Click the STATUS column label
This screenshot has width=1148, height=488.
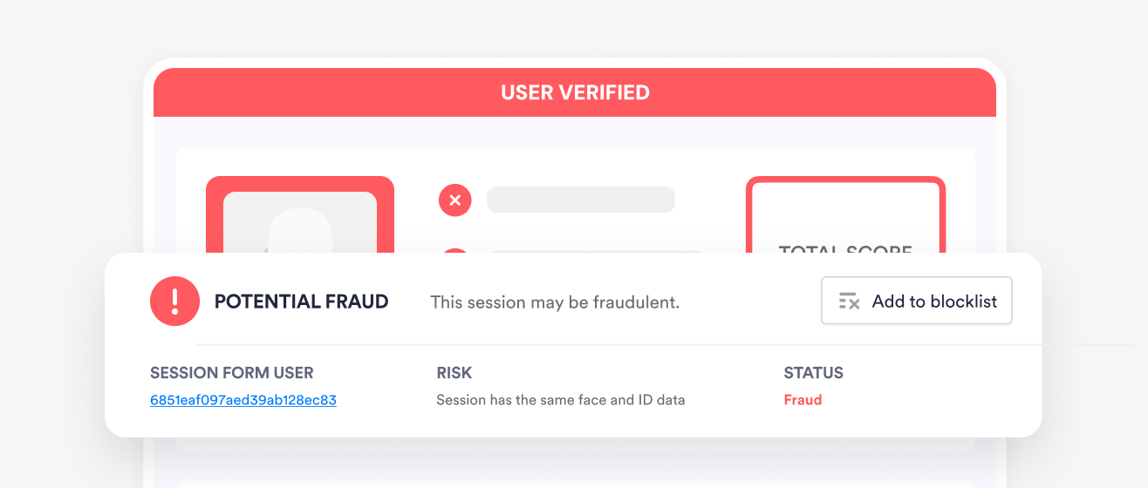(813, 373)
